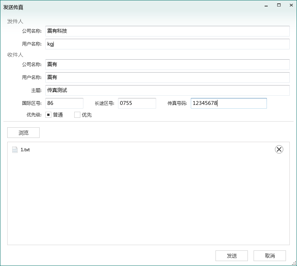The height and width of the screenshot is (266, 297).
Task: Click the 传真号码 field showing 12345678
Action: 228,103
